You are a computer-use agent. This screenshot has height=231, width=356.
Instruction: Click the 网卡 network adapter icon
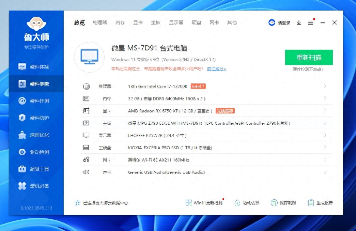tap(86, 160)
